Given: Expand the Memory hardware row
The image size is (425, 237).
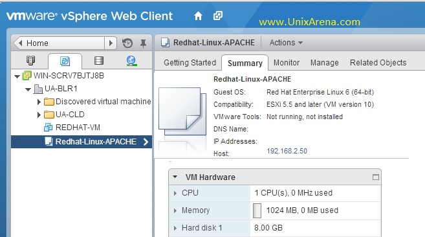Looking at the screenshot, I should click(x=175, y=210).
